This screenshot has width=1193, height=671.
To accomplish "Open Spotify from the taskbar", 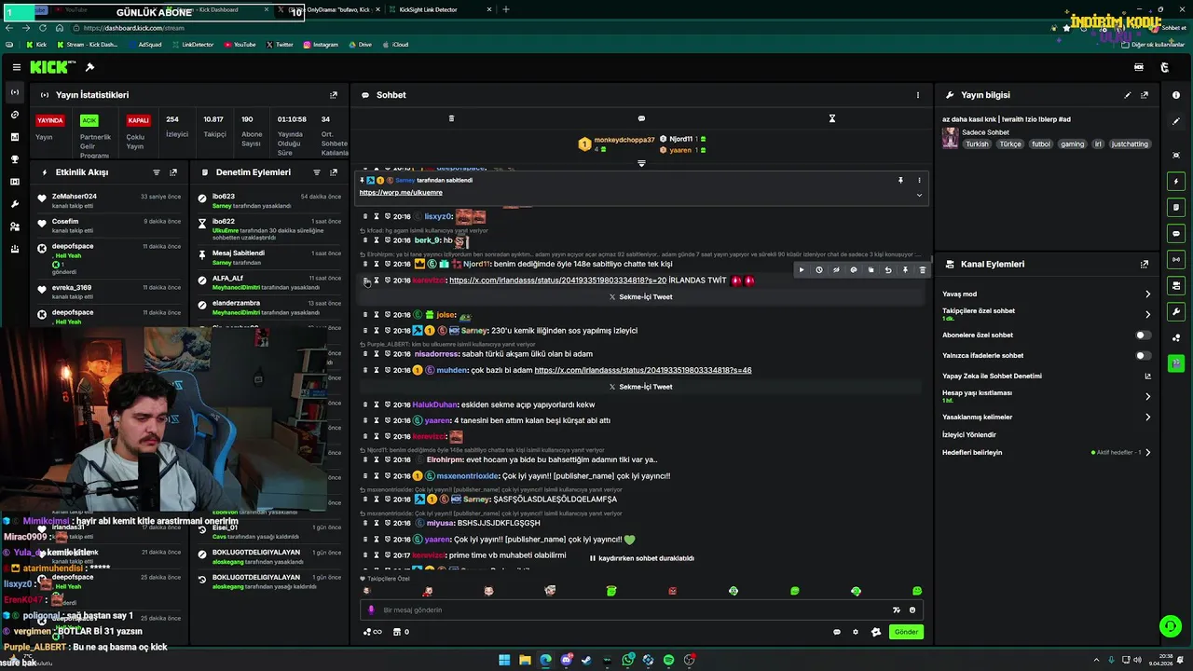I will pyautogui.click(x=668, y=660).
